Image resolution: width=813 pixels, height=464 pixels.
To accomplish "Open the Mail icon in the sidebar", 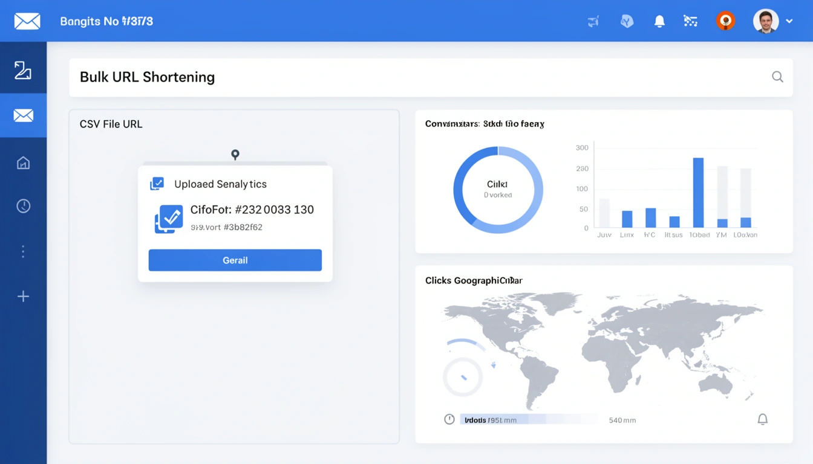I will 23,115.
